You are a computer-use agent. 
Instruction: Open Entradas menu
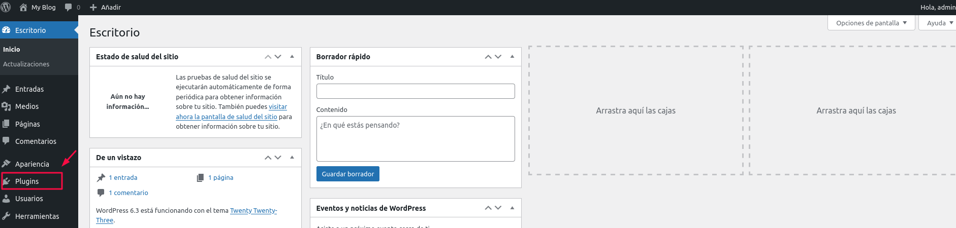(x=39, y=89)
